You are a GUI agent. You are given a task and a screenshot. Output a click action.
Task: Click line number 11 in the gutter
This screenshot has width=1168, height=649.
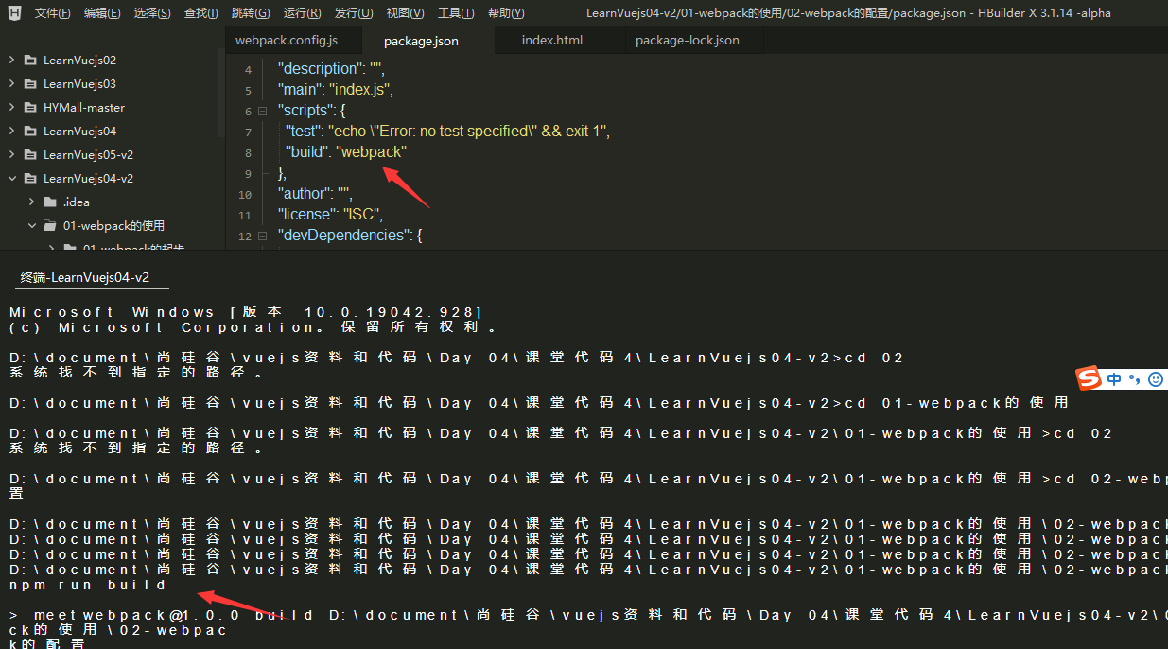(246, 216)
